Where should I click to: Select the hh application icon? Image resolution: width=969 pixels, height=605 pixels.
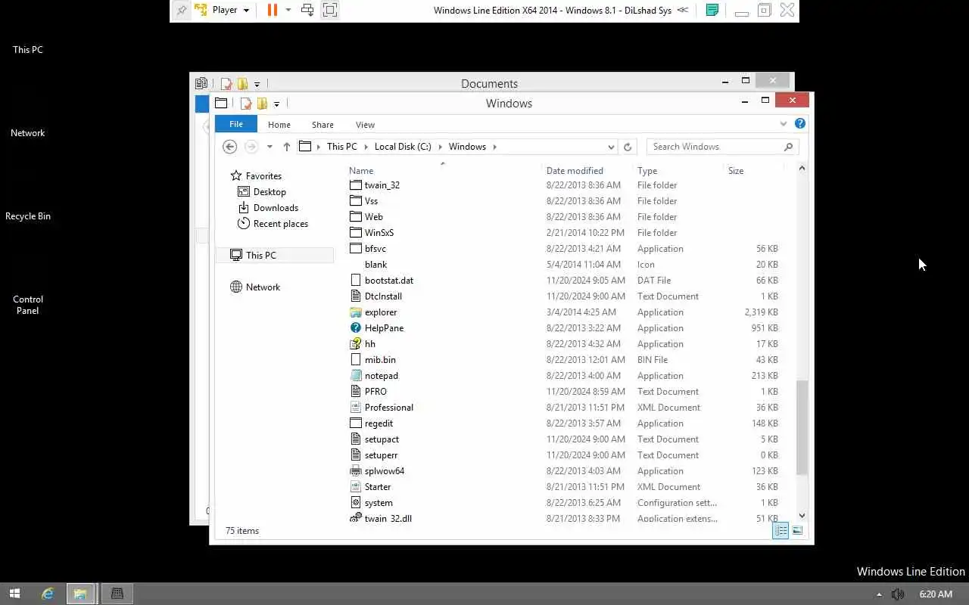[356, 344]
